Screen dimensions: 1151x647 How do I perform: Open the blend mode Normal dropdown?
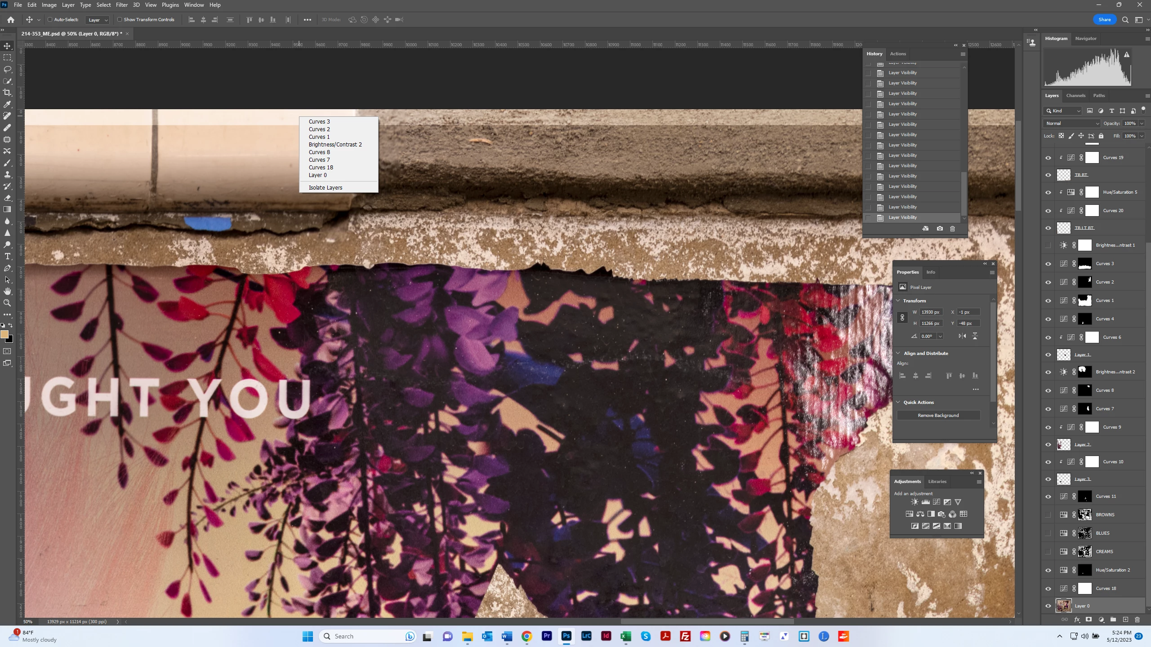coord(1071,123)
